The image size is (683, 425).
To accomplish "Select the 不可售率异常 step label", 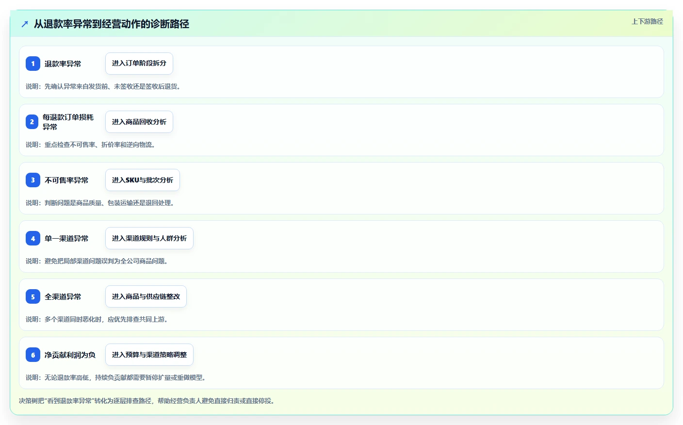I will (x=66, y=180).
